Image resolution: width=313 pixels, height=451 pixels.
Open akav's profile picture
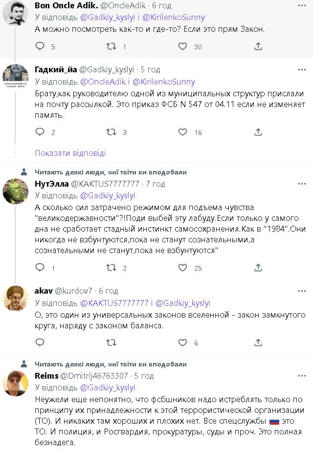[x=16, y=297]
